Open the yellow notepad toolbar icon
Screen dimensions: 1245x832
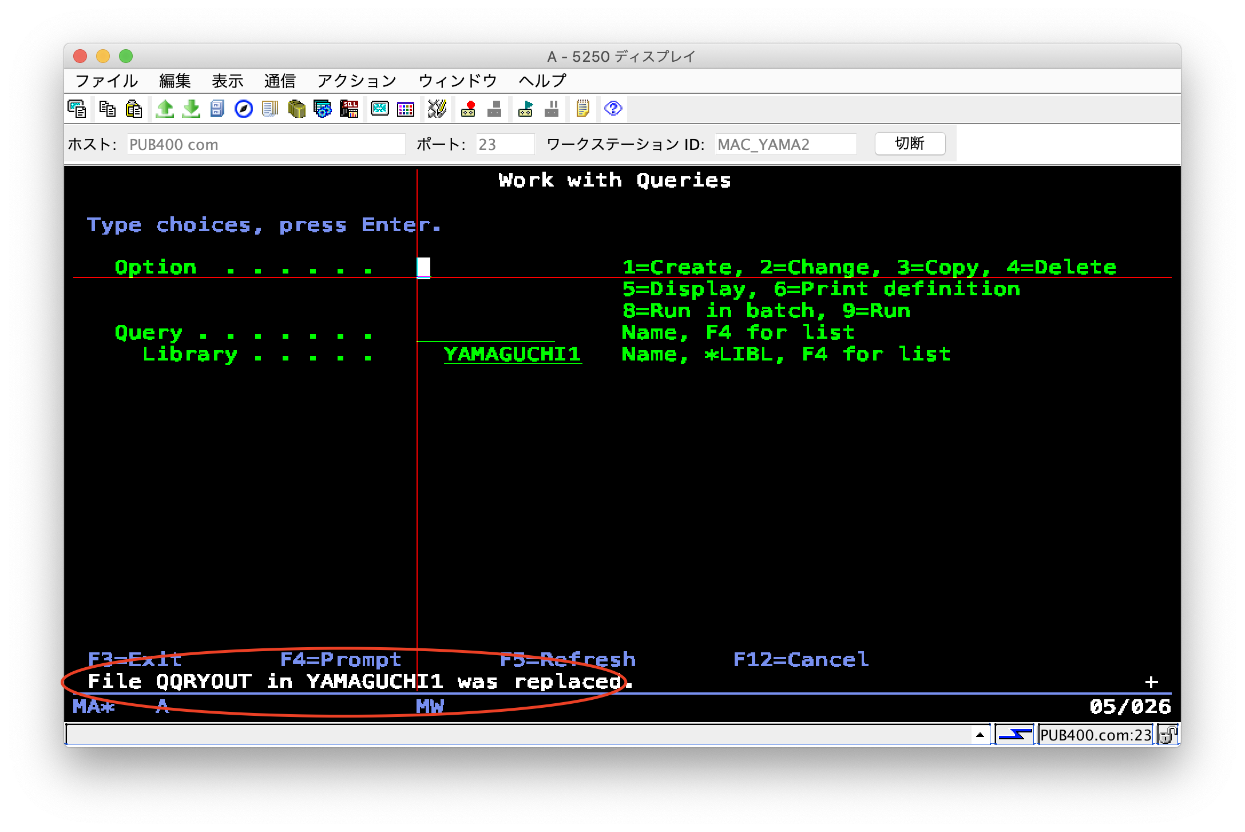pos(582,109)
